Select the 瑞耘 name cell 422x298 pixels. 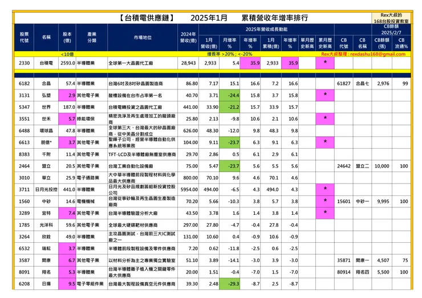tap(46, 248)
